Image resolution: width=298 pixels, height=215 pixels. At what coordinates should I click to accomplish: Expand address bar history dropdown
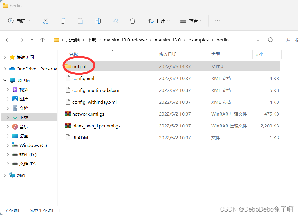pos(258,40)
